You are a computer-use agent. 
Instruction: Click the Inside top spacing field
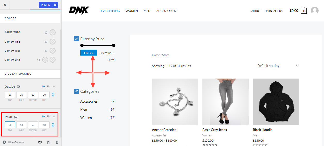point(10,125)
